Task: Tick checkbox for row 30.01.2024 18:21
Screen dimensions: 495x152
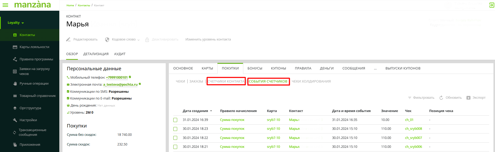Action: coord(175,147)
